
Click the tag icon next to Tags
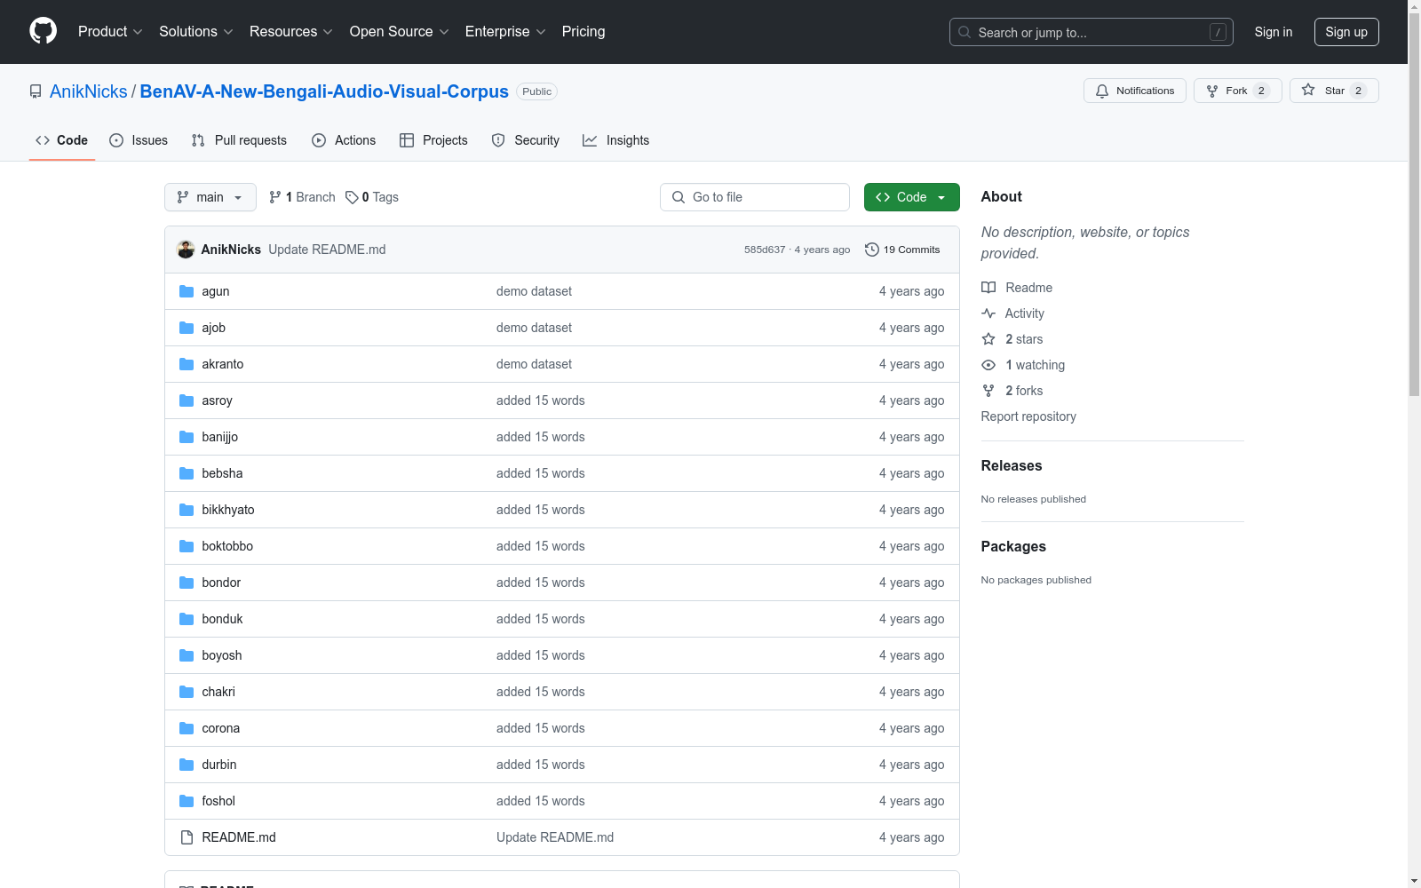(352, 197)
